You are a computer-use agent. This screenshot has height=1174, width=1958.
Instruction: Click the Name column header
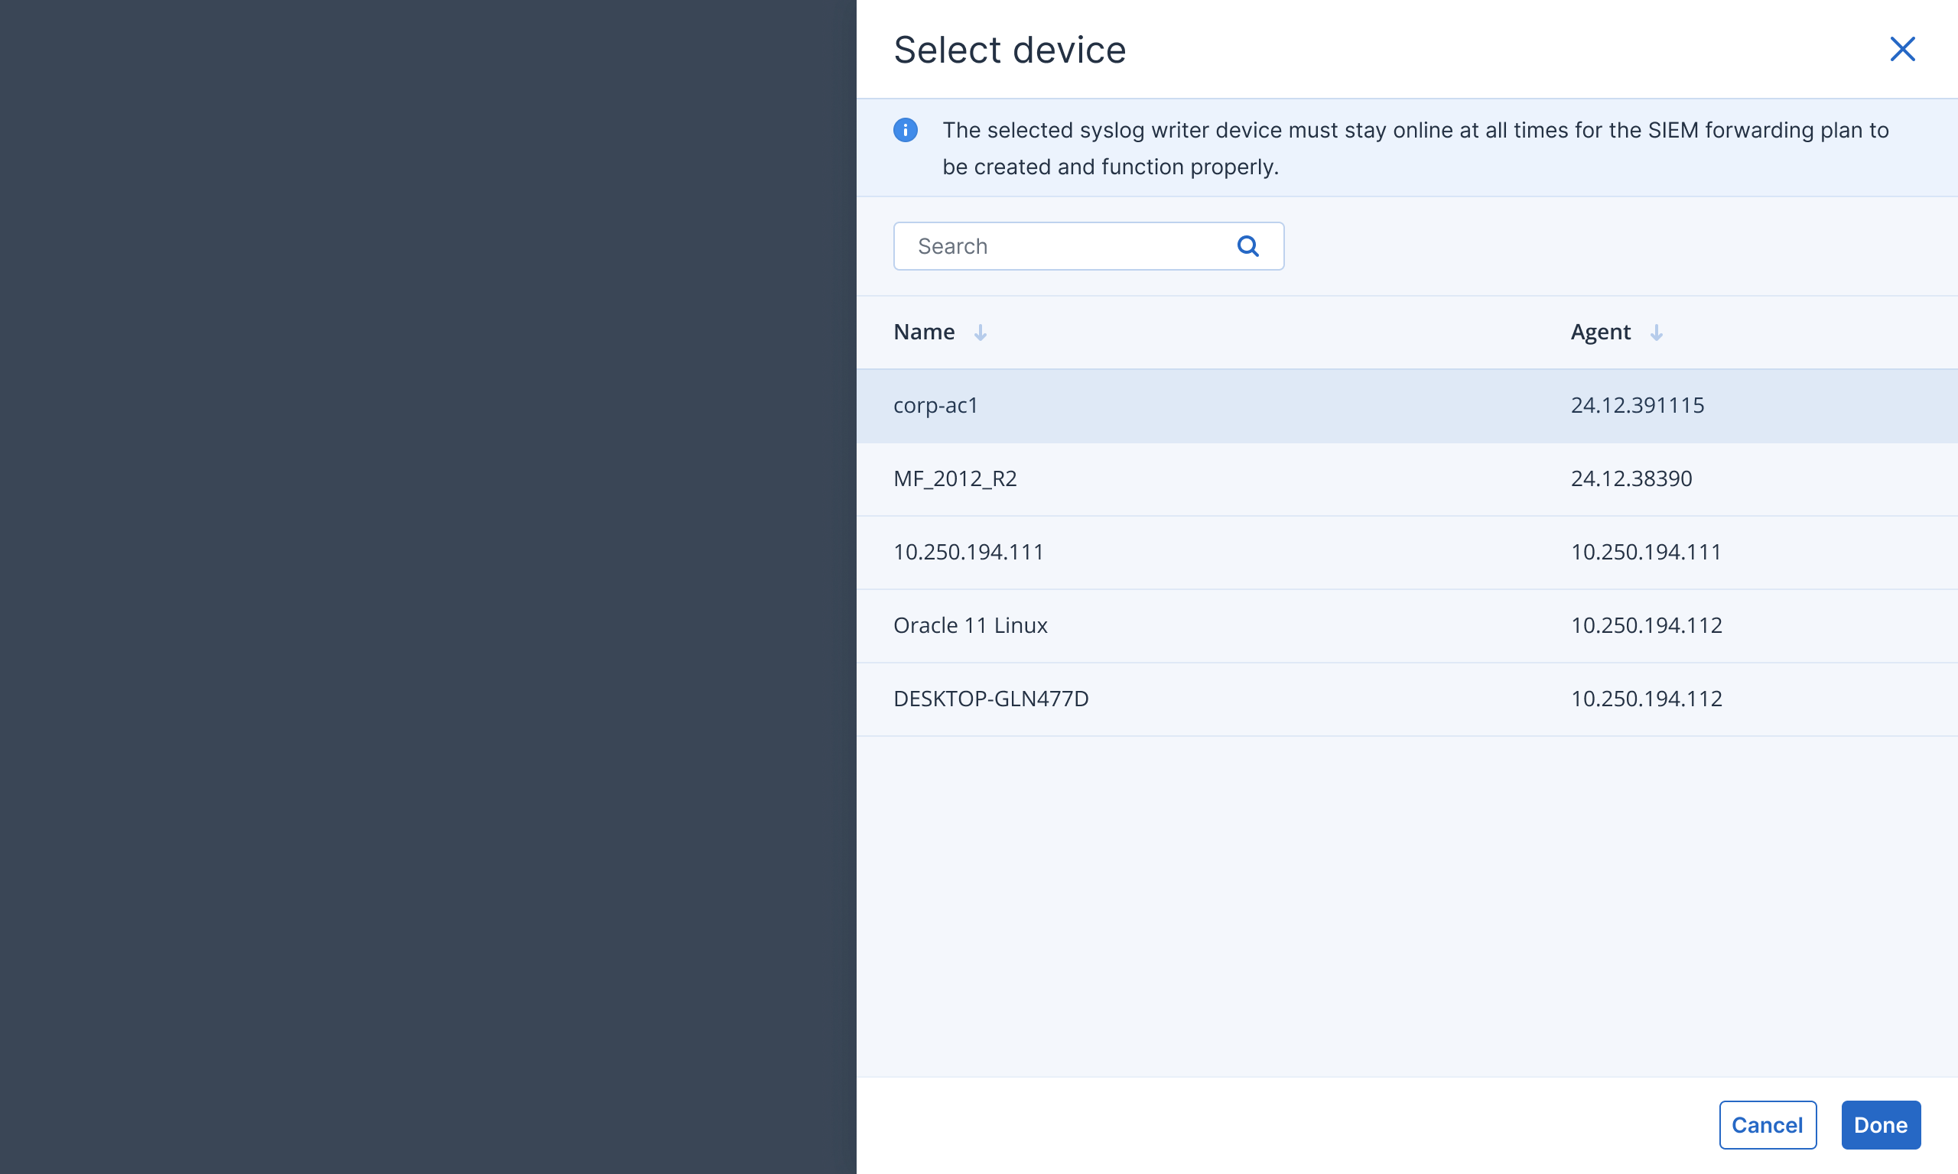(924, 332)
